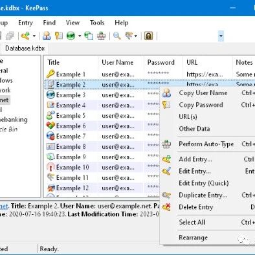Click the User Name column header

(121, 62)
